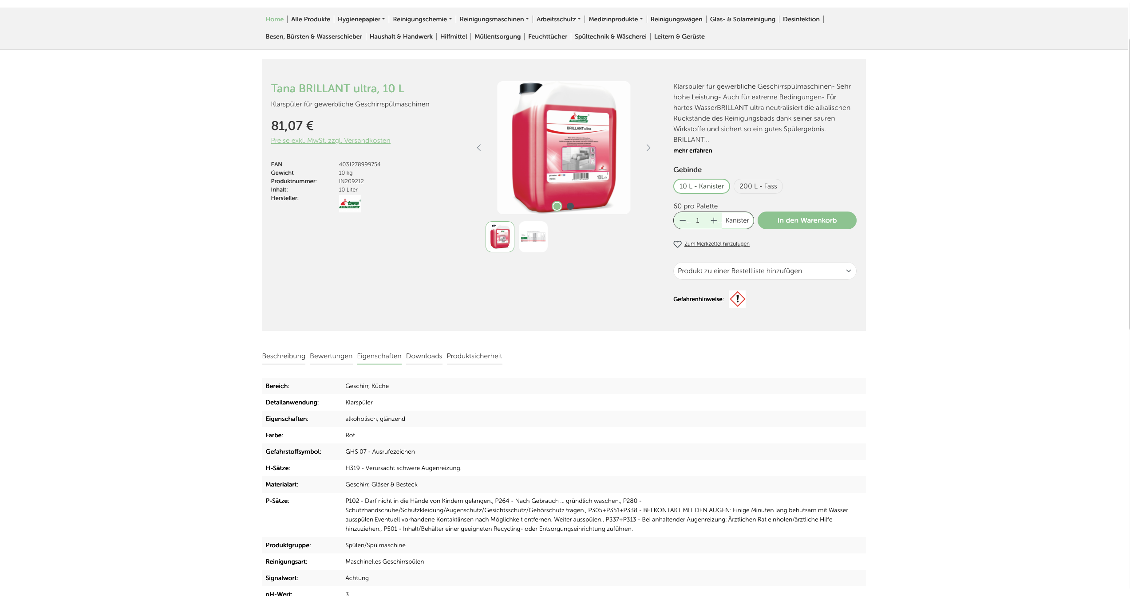Open the Desinfektion category
Viewport: 1130px width, 596px height.
[801, 19]
